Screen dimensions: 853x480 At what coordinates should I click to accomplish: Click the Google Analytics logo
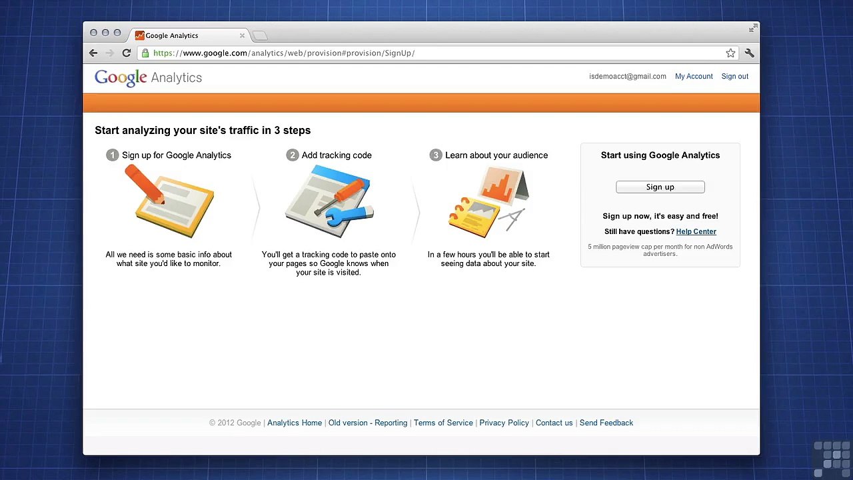(x=148, y=77)
